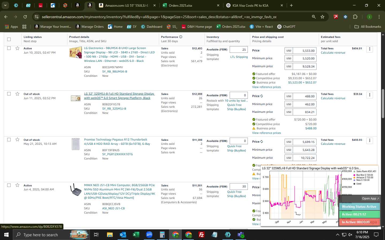The width and height of the screenshot is (385, 240).
Task: Star the MINIX NEO J51-C8 listing
Action: coord(17,185)
